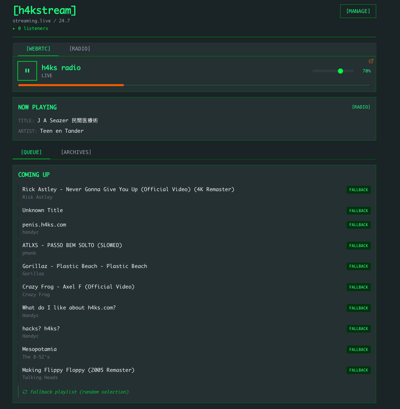Click the listeners count arrow indicator

[x=14, y=28]
